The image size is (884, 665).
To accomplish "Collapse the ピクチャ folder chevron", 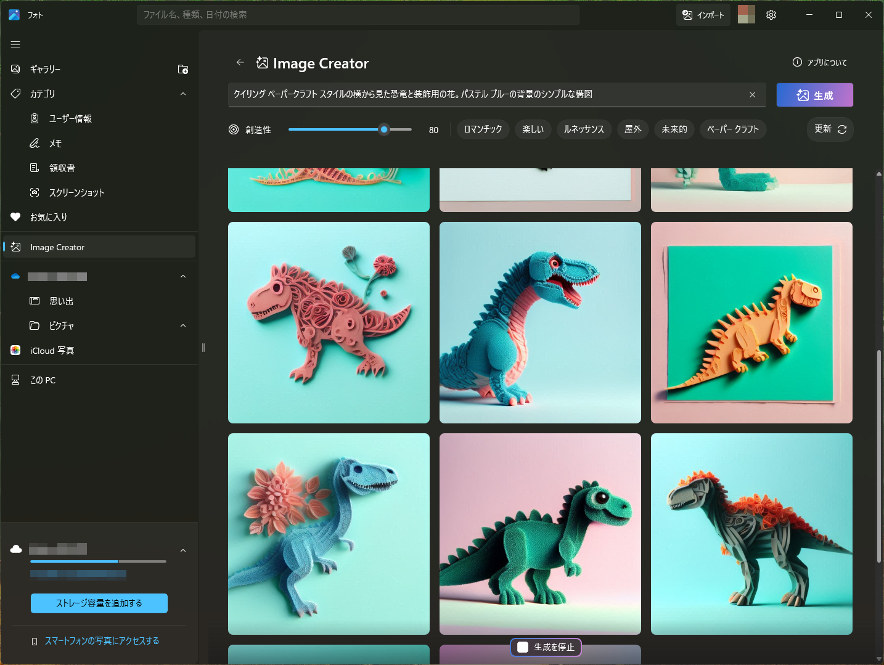I will [183, 325].
